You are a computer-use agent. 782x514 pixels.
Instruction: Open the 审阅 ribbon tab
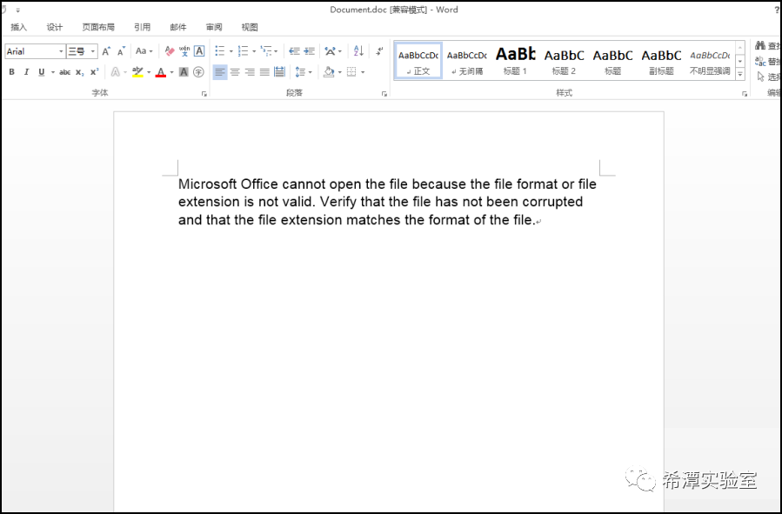[x=214, y=27]
